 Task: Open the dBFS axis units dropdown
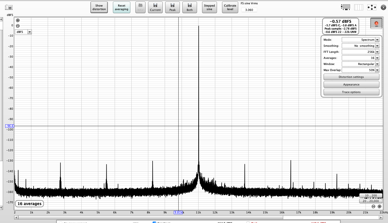tap(23, 32)
